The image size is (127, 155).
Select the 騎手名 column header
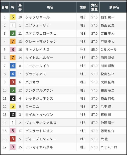(x=114, y=7)
